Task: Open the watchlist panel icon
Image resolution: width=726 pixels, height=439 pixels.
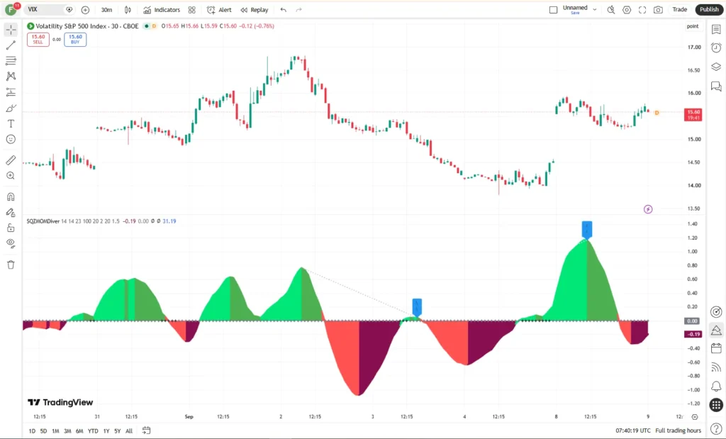Action: pos(716,29)
